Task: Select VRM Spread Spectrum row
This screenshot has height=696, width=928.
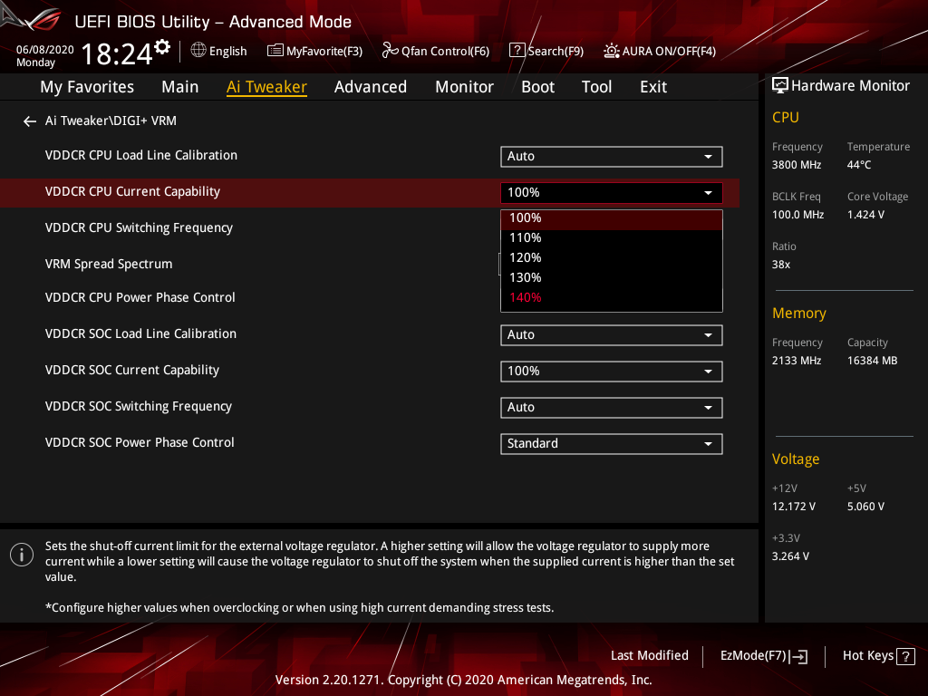Action: (x=109, y=264)
